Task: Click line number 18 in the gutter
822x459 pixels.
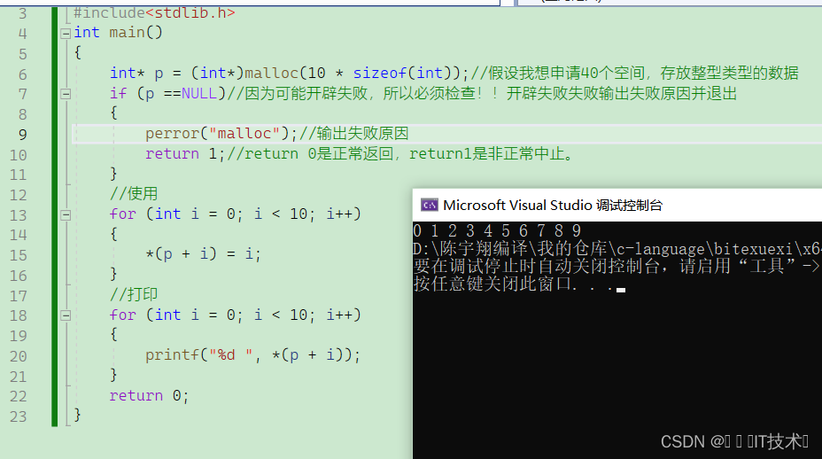Action: (x=19, y=315)
